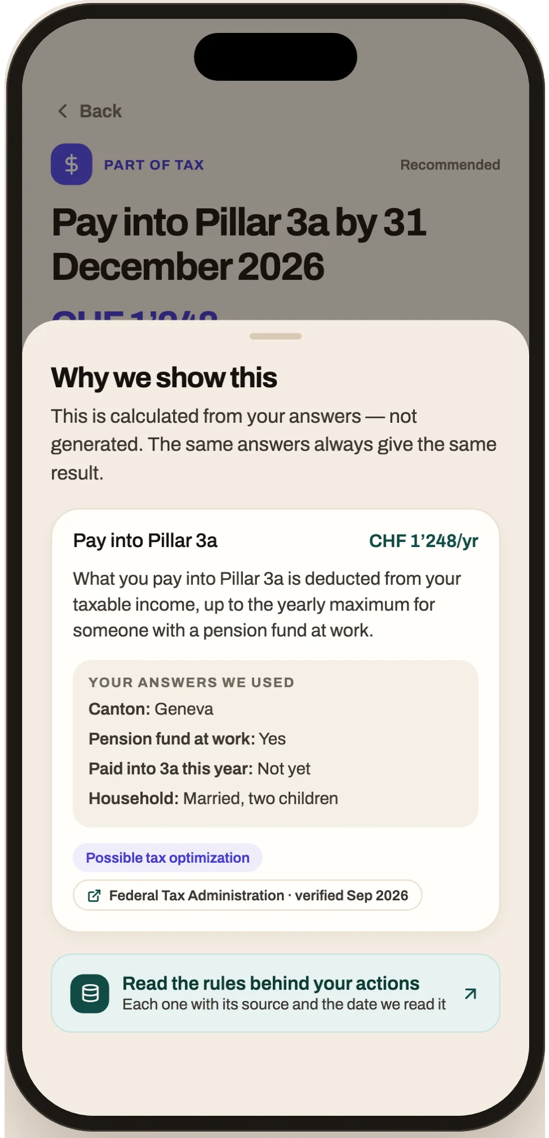Tap the purple dollar sign tax icon
This screenshot has height=1138, width=549.
(x=71, y=164)
